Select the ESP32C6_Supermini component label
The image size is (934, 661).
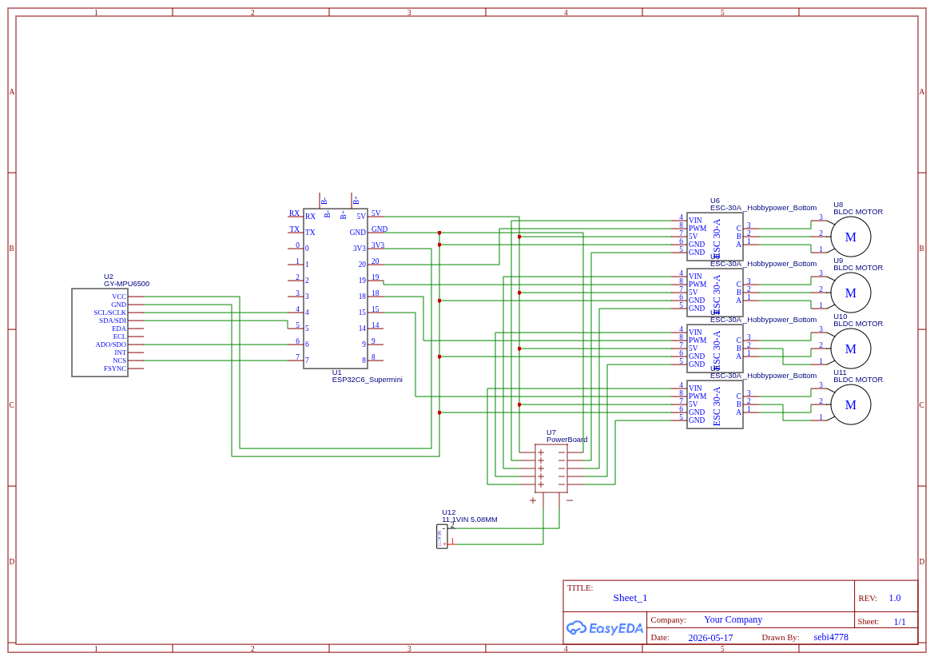tap(367, 380)
